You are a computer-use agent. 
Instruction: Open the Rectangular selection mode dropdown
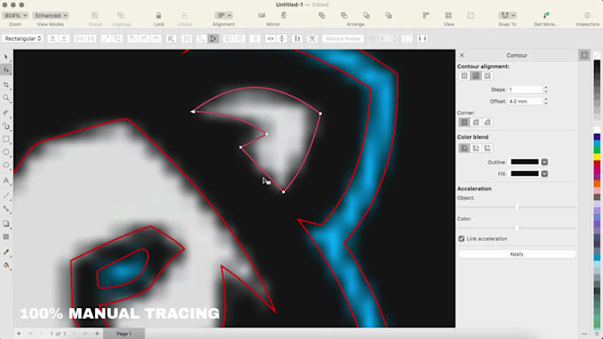[x=23, y=39]
